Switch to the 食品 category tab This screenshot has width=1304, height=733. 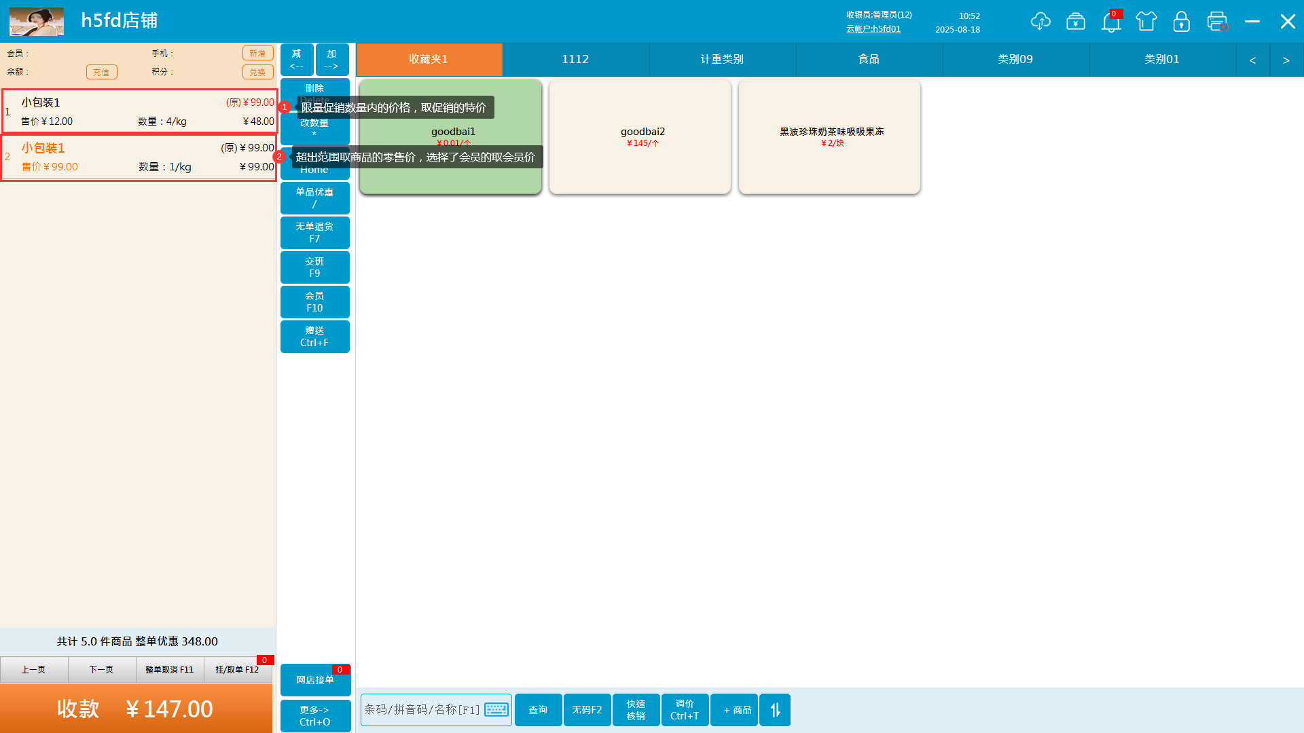(x=869, y=59)
